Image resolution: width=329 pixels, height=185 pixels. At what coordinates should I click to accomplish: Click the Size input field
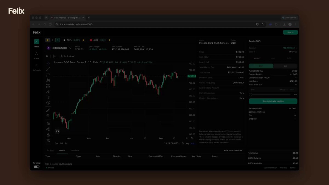[x=263, y=90]
